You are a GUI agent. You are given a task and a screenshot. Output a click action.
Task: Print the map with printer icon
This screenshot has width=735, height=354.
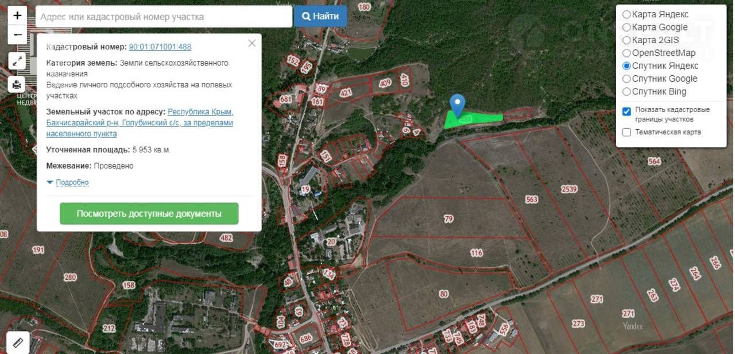pyautogui.click(x=17, y=84)
